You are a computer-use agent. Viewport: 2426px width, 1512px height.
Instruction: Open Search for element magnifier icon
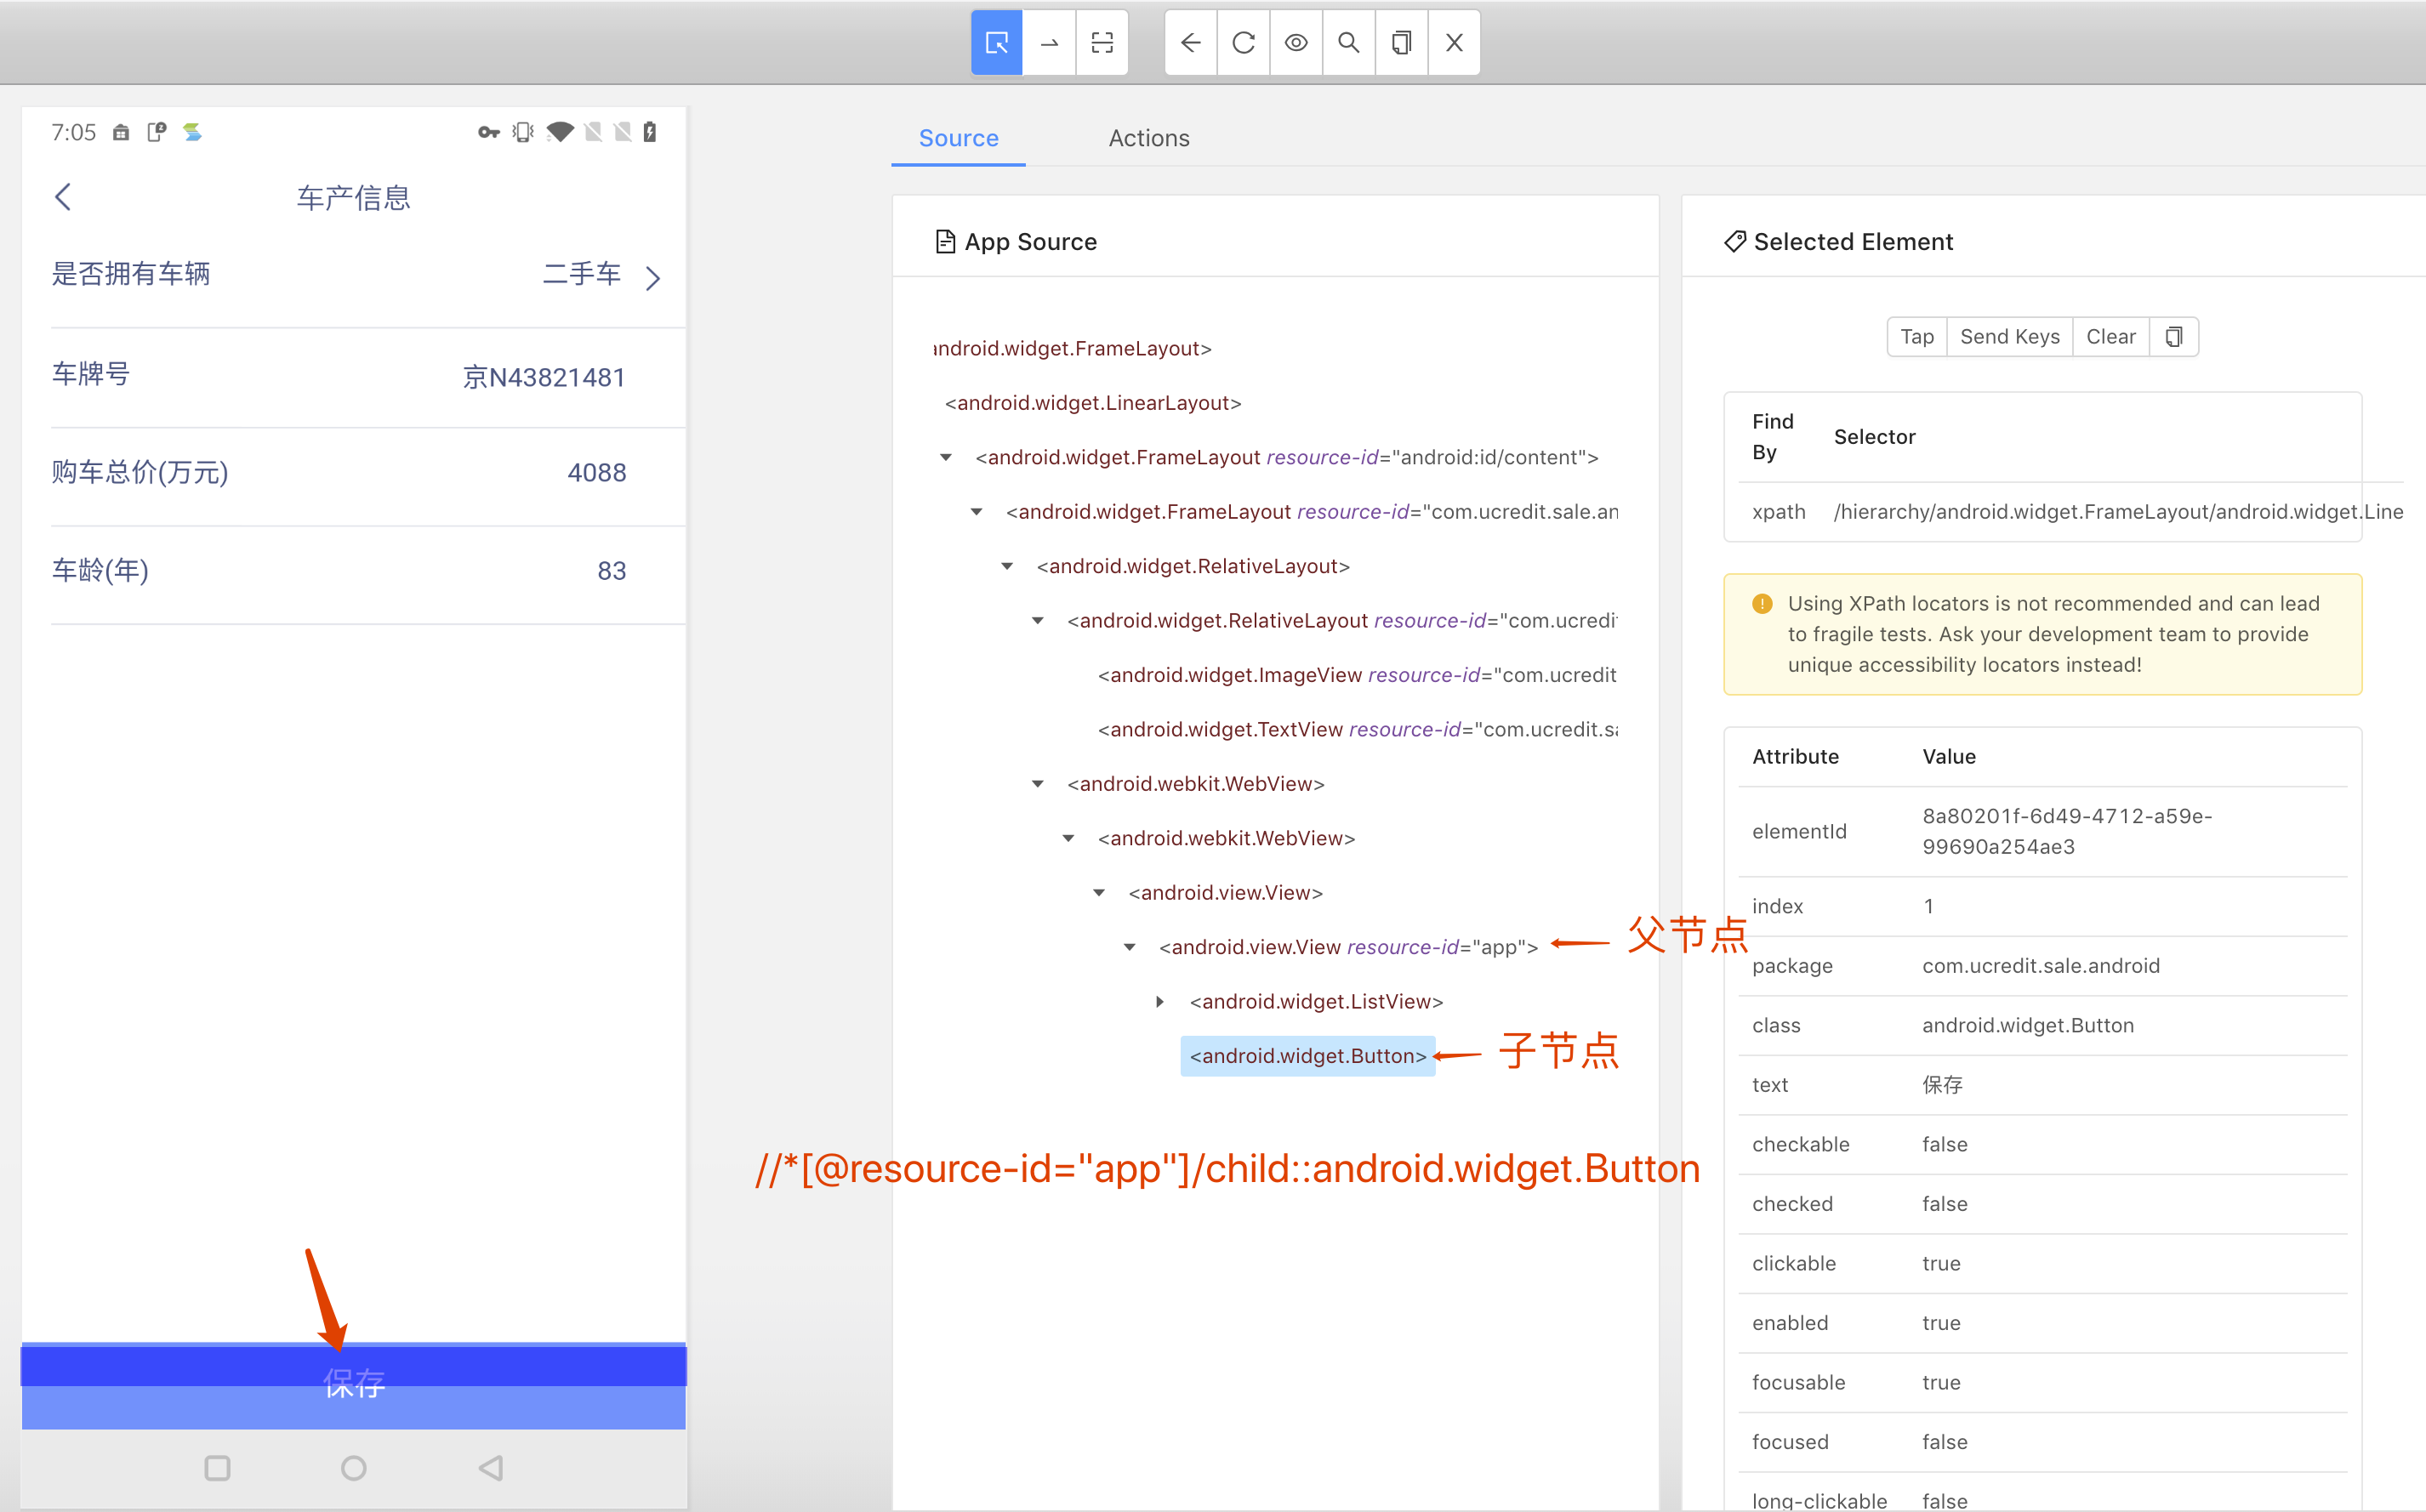click(1349, 43)
